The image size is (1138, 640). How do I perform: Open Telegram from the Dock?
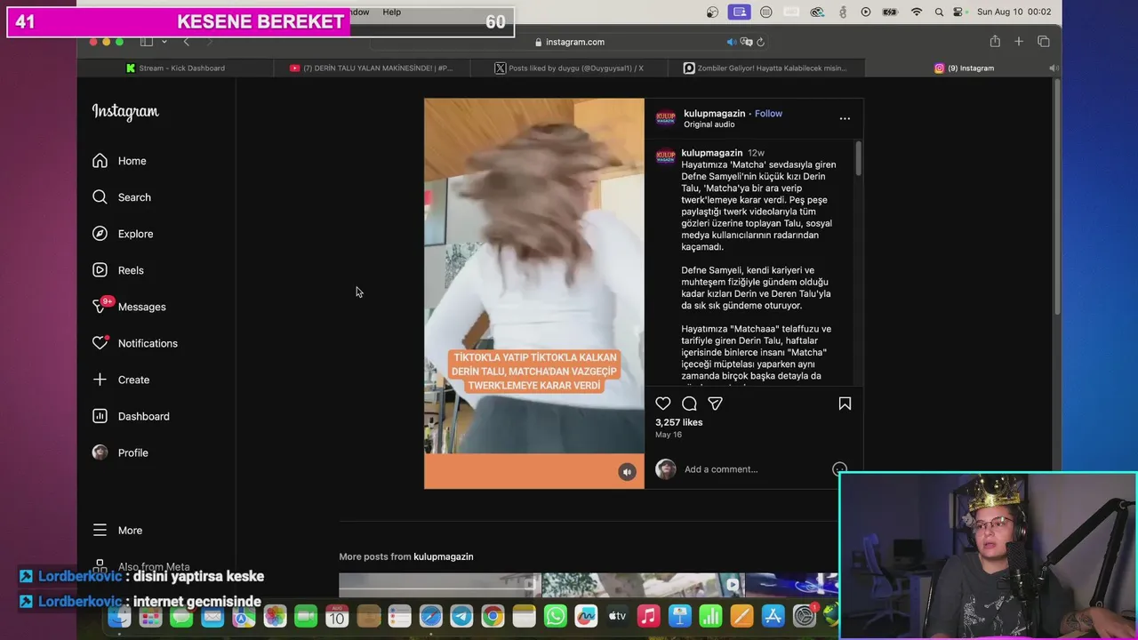click(461, 616)
